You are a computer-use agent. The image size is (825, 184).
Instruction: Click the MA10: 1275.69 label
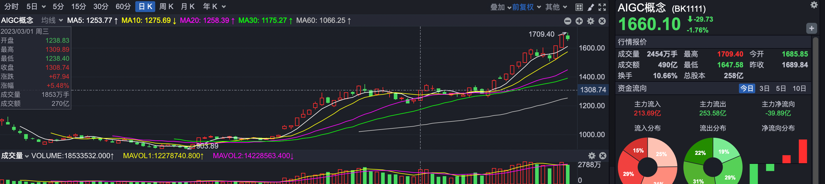(149, 20)
